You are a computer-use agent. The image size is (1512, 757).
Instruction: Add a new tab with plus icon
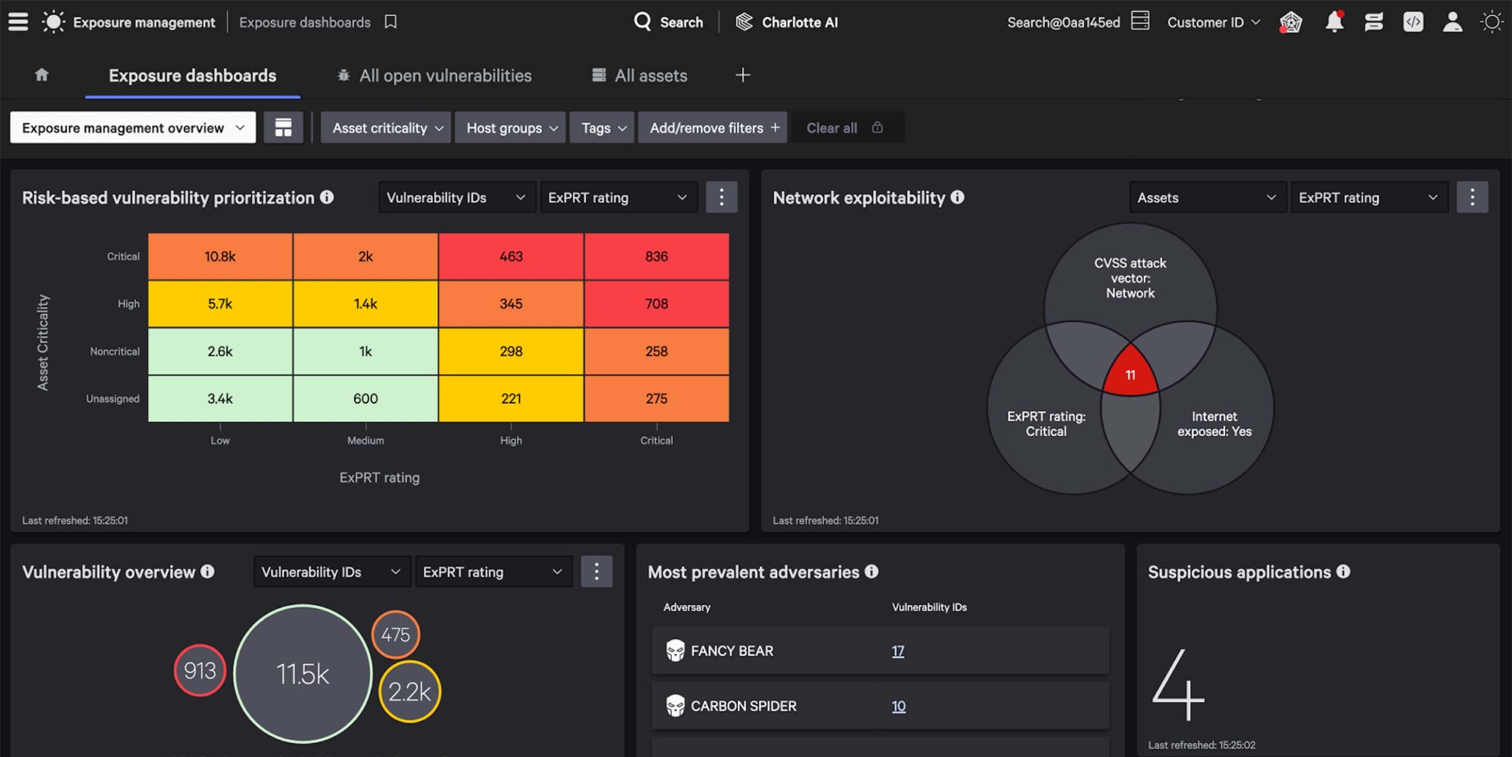(742, 75)
